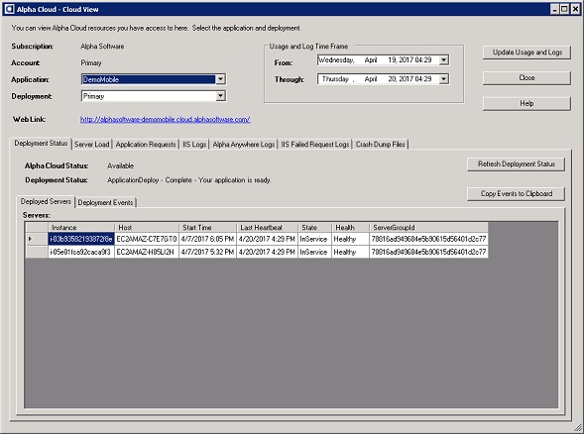Close window via title bar X

[575, 9]
